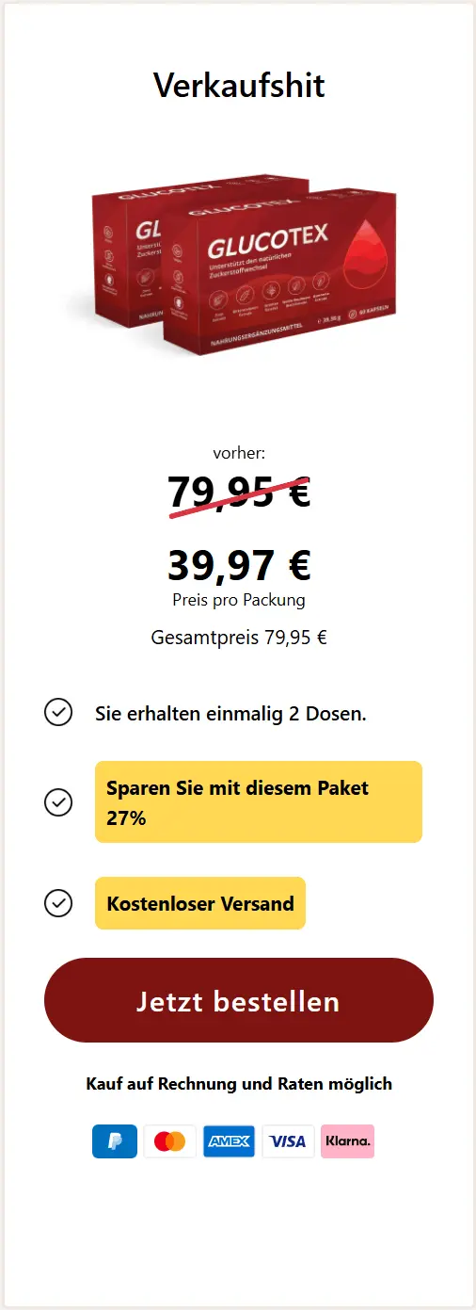Click checkmark icon beside 2 Dosen text
This screenshot has width=476, height=1310.
tap(58, 713)
